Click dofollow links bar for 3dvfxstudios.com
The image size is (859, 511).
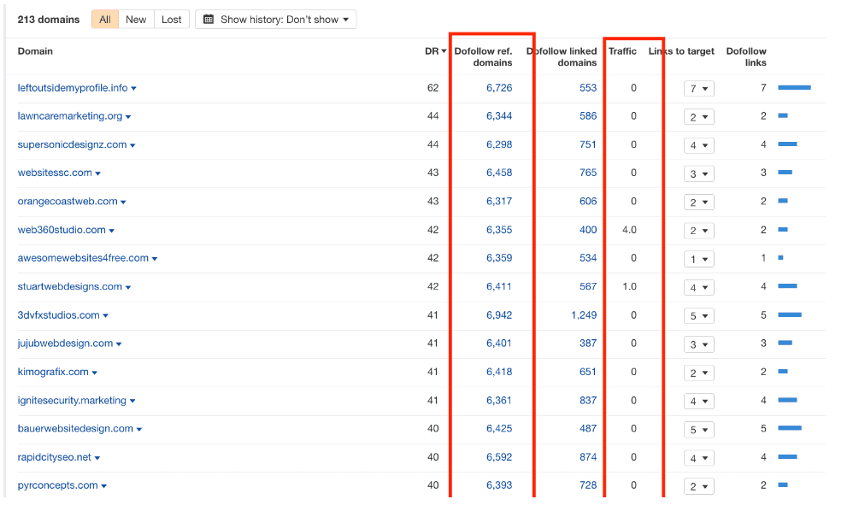(790, 315)
